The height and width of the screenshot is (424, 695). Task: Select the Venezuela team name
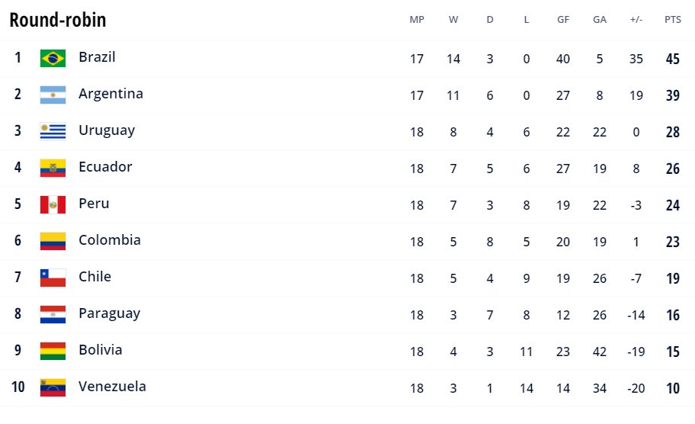tap(112, 387)
